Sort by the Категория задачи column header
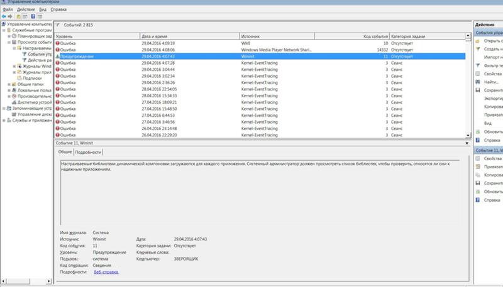The image size is (503, 287). [x=428, y=36]
